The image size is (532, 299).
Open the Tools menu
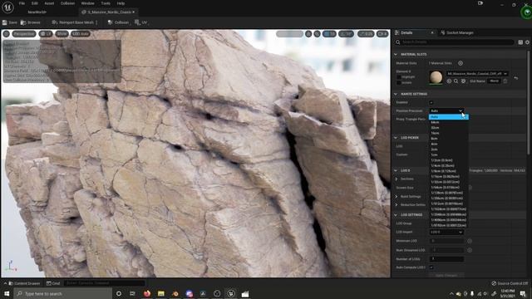click(x=106, y=3)
